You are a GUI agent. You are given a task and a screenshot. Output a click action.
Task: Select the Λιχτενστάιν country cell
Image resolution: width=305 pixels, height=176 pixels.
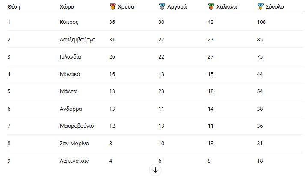point(74,161)
